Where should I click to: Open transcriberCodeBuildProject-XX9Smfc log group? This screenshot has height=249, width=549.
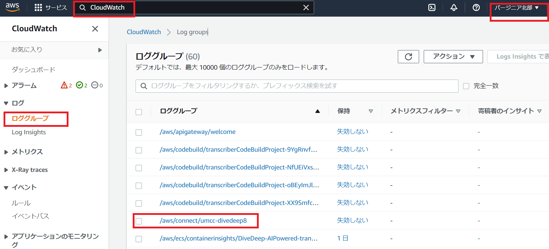(239, 203)
